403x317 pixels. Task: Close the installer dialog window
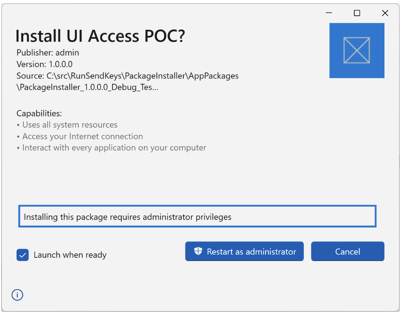(385, 13)
